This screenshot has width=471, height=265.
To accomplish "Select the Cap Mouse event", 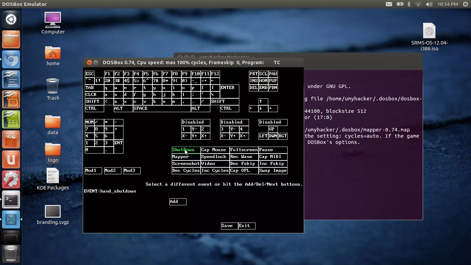I will coord(215,150).
